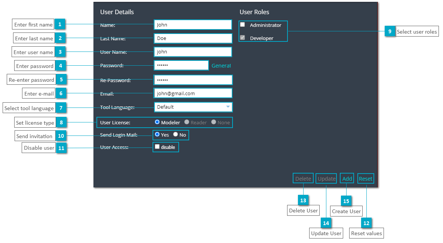Toggle the Developer role checkbox
The image size is (443, 243).
pyautogui.click(x=242, y=38)
